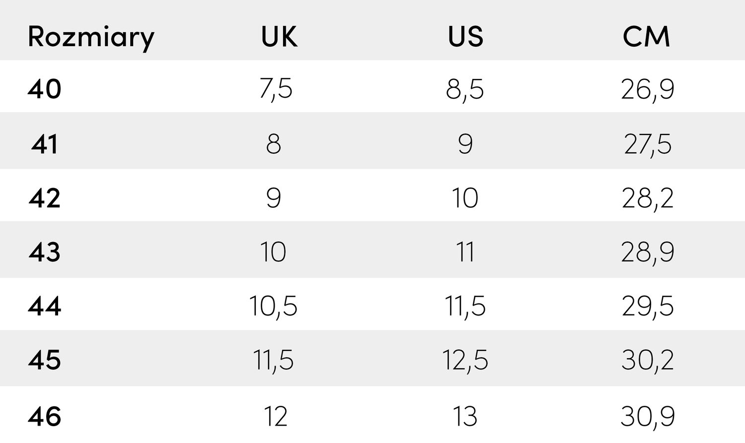
Task: Click the US 12,5 cell
Action: coord(465,360)
